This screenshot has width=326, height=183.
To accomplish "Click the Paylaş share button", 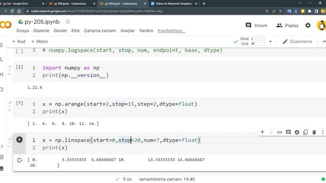I will click(287, 25).
